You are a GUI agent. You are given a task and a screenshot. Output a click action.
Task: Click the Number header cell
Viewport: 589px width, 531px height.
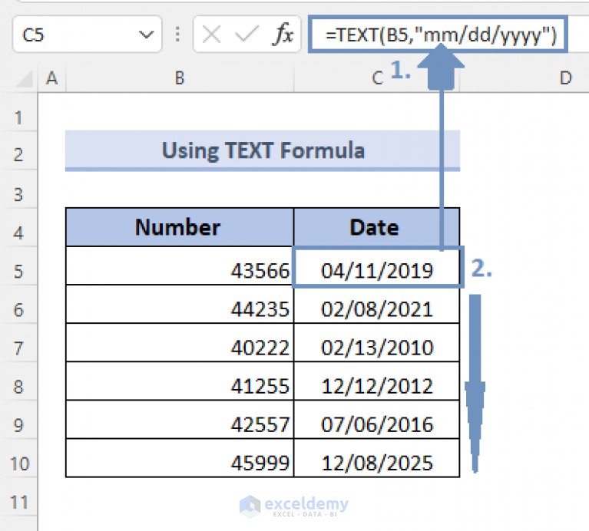(180, 227)
